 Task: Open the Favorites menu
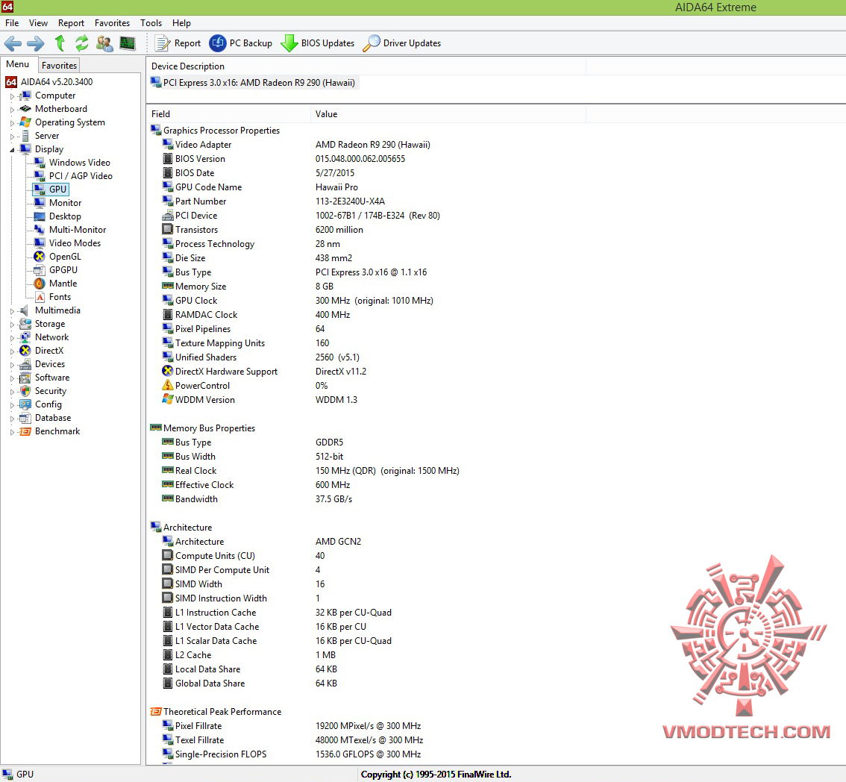[112, 23]
